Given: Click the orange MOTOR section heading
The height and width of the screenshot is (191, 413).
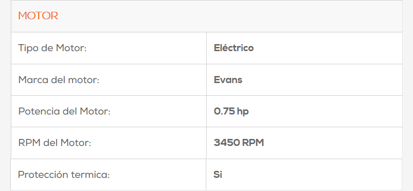Looking at the screenshot, I should (x=38, y=16).
